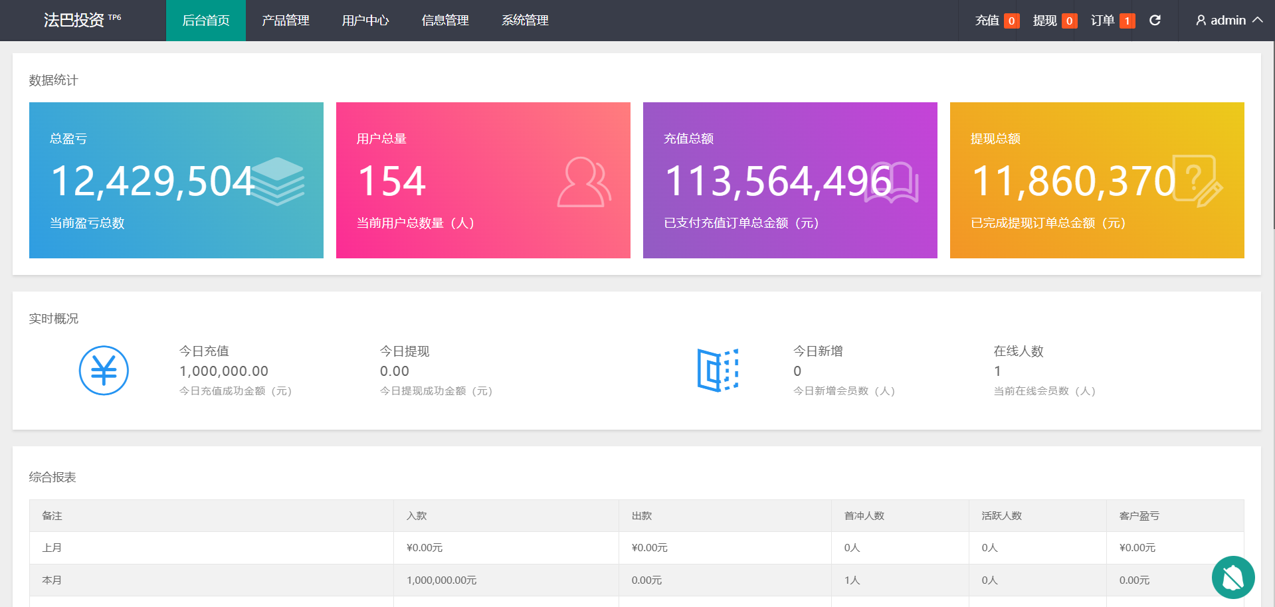Screen dimensions: 1275x607
Task: Open 充值 pending notifications
Action: pyautogui.click(x=996, y=21)
